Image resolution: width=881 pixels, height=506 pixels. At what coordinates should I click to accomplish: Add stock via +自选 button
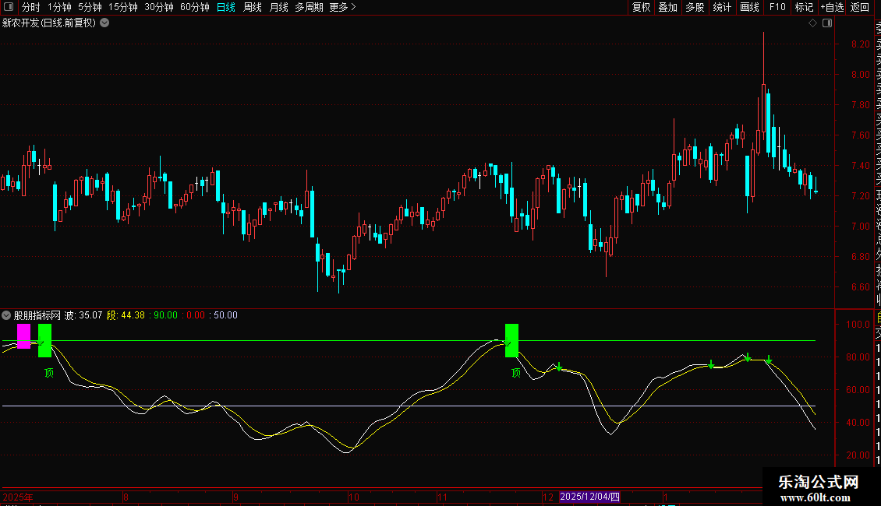[x=832, y=7]
